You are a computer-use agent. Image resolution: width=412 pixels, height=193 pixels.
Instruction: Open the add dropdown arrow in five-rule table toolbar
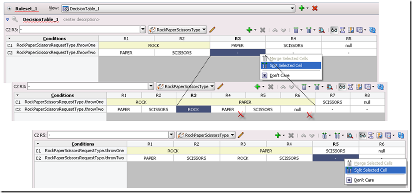255,30
